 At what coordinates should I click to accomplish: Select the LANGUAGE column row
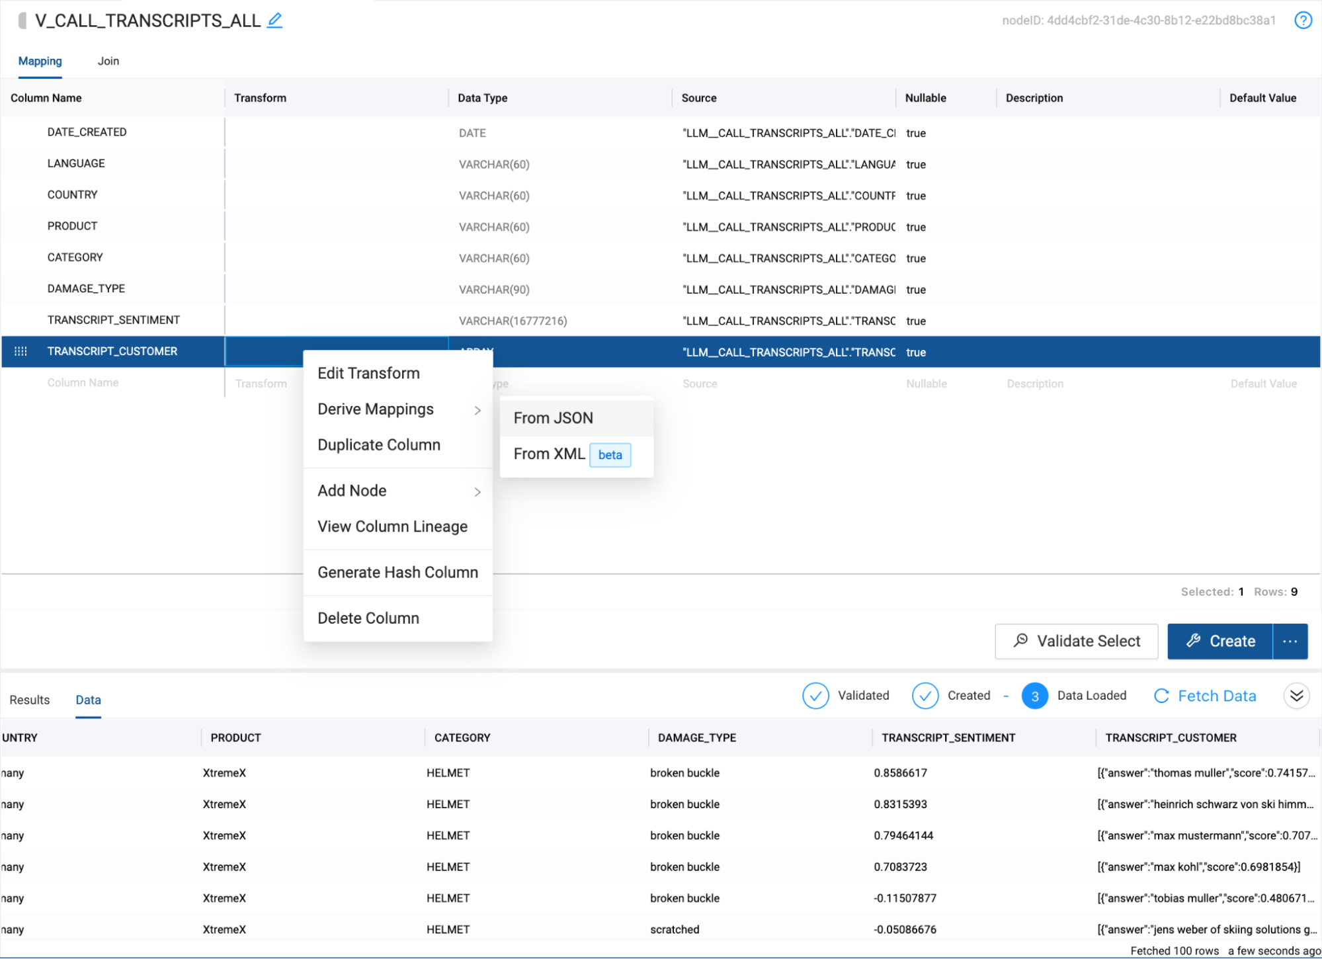tap(660, 164)
